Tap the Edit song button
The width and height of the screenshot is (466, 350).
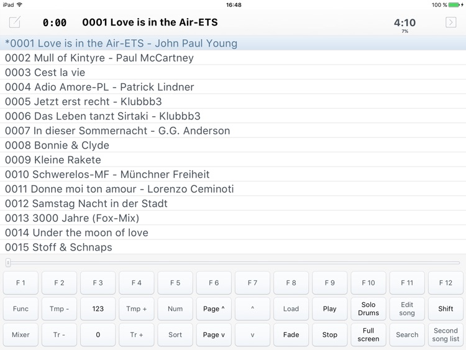click(x=407, y=309)
